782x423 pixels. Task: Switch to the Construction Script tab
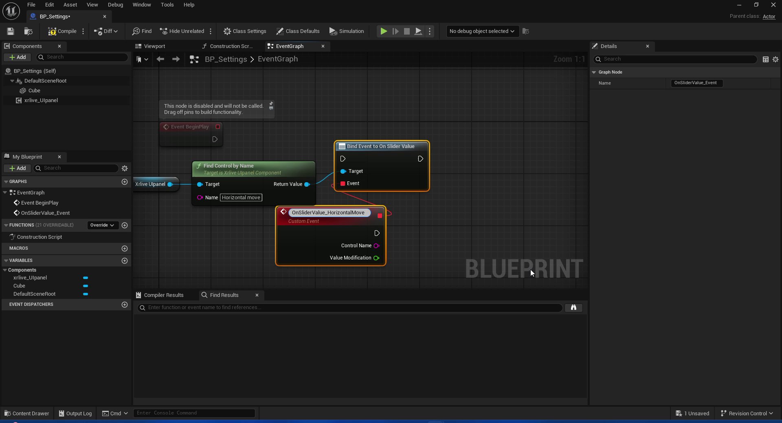pyautogui.click(x=228, y=46)
